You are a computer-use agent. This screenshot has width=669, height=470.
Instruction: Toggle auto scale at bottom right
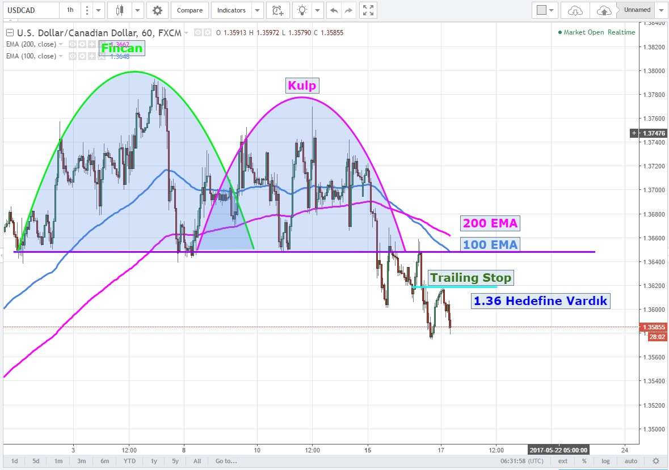coord(630,461)
